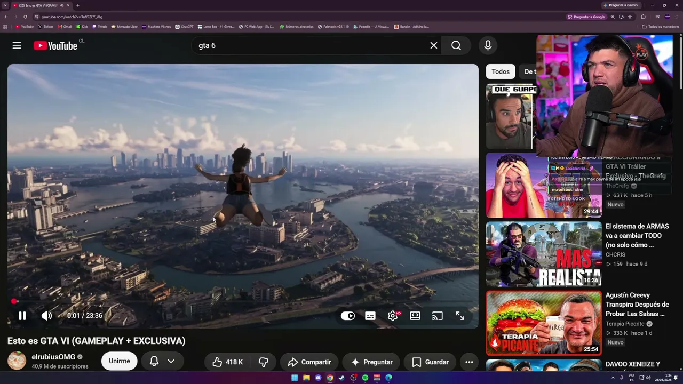This screenshot has height=384, width=683.
Task: Open Discord from the taskbar
Action: pyautogui.click(x=318, y=378)
